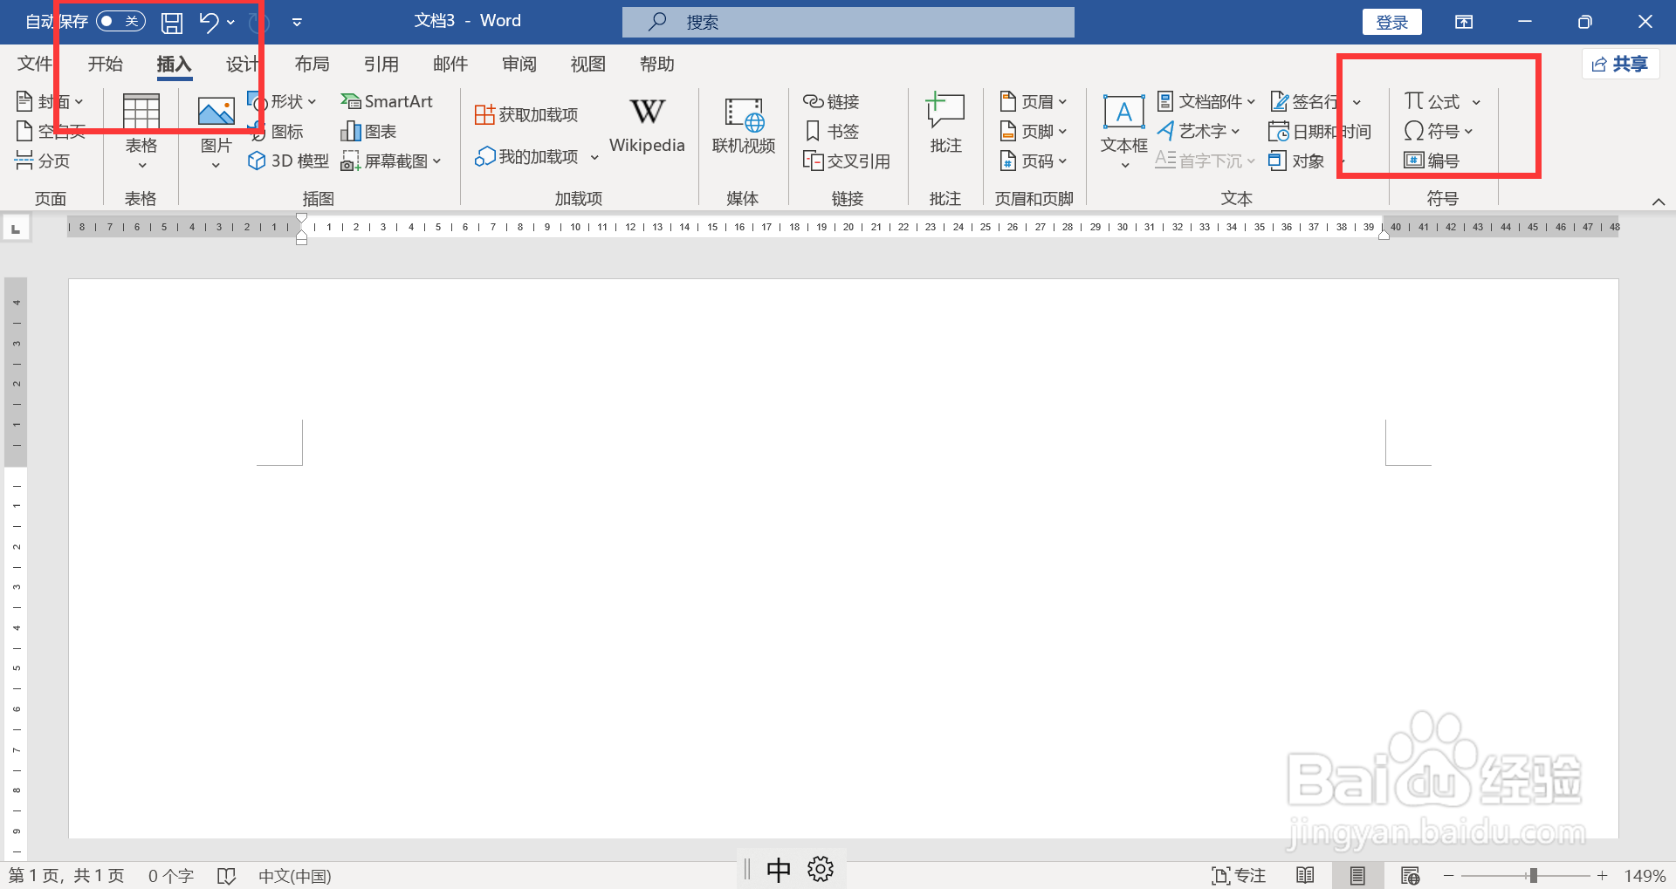Screen dimensions: 1676x889
Task: Switch to Web Layout view
Action: pos(1410,875)
